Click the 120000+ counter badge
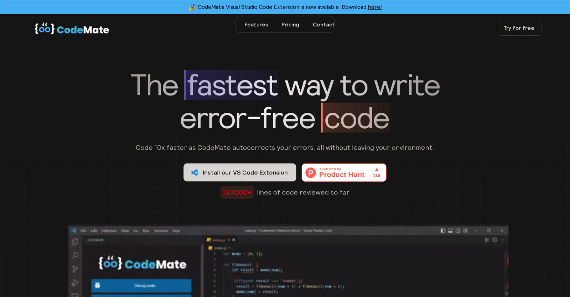 (x=237, y=192)
